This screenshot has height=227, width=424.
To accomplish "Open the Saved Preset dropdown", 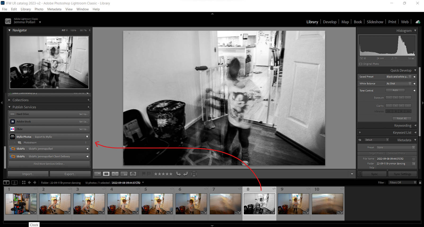I will tap(399, 77).
